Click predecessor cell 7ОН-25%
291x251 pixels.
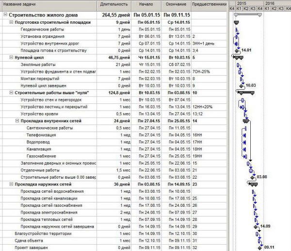click(209, 72)
